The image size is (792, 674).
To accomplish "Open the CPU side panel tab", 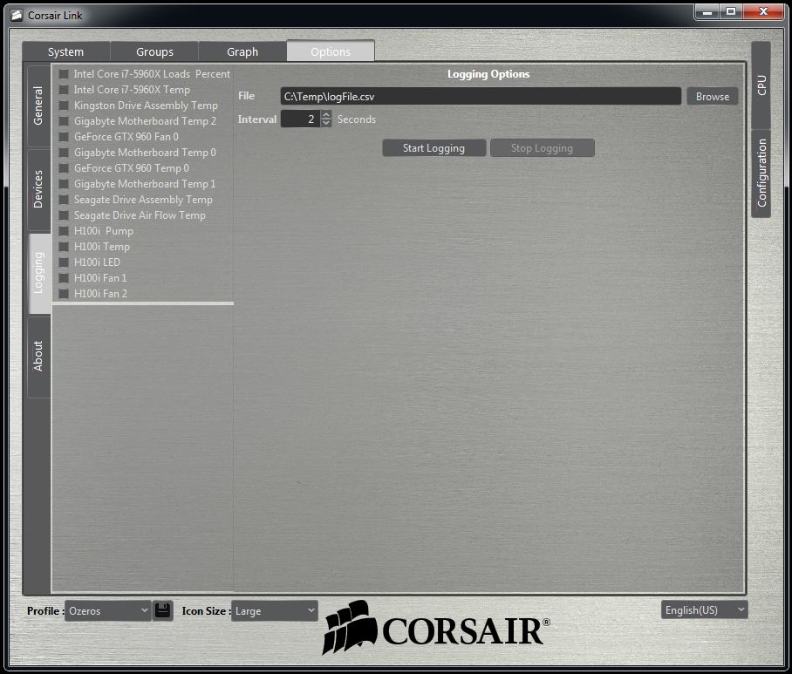I will (x=761, y=85).
